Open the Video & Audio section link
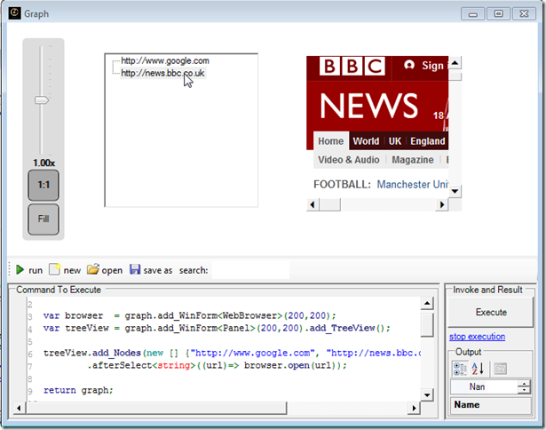546x430 pixels. click(349, 160)
